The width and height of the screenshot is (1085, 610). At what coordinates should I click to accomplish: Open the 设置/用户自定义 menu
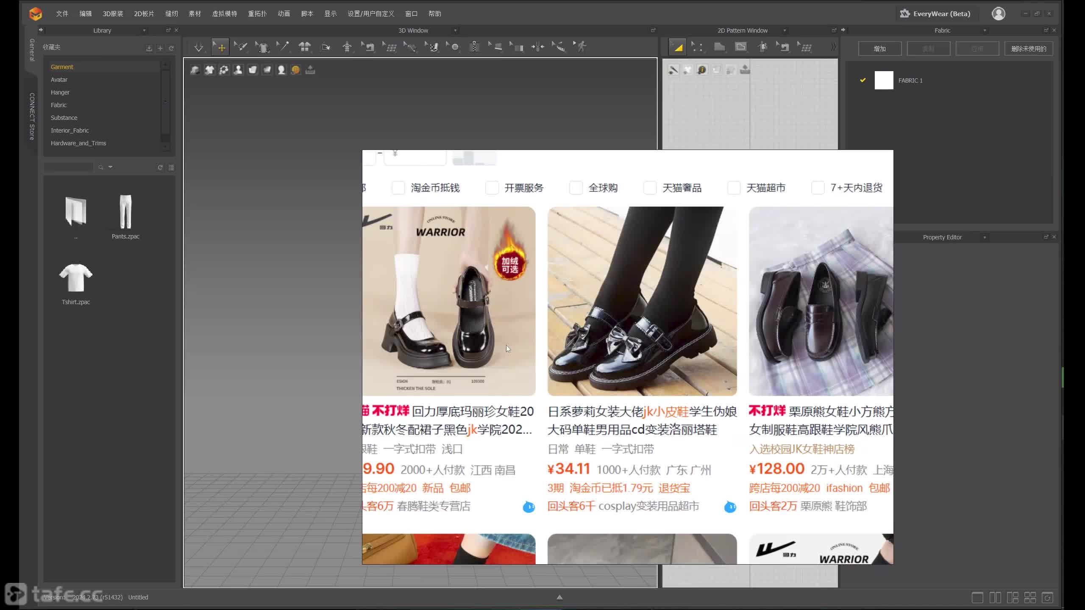(x=371, y=14)
